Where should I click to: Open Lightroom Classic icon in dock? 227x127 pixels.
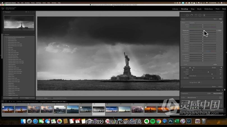pos(189,121)
